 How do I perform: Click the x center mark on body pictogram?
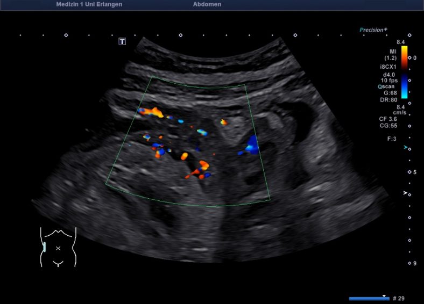click(x=58, y=248)
